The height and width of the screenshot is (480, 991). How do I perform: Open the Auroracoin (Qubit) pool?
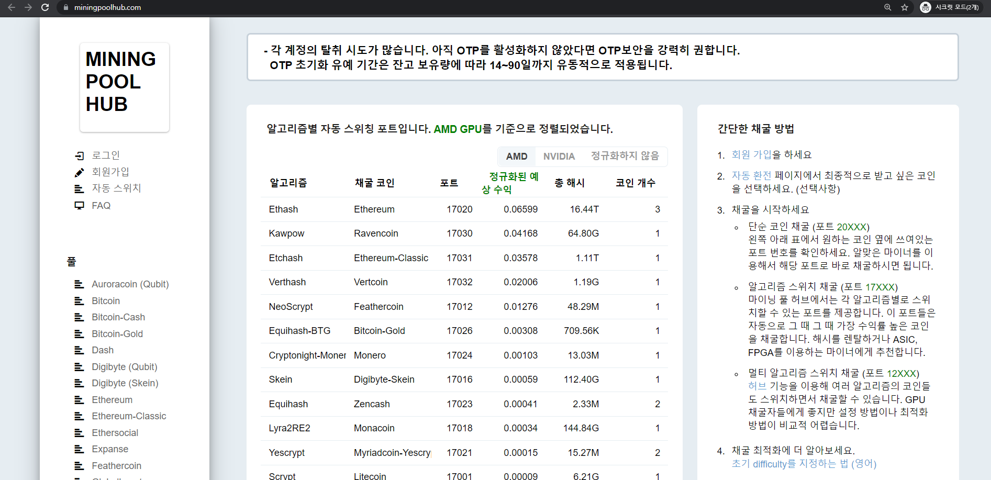point(130,284)
